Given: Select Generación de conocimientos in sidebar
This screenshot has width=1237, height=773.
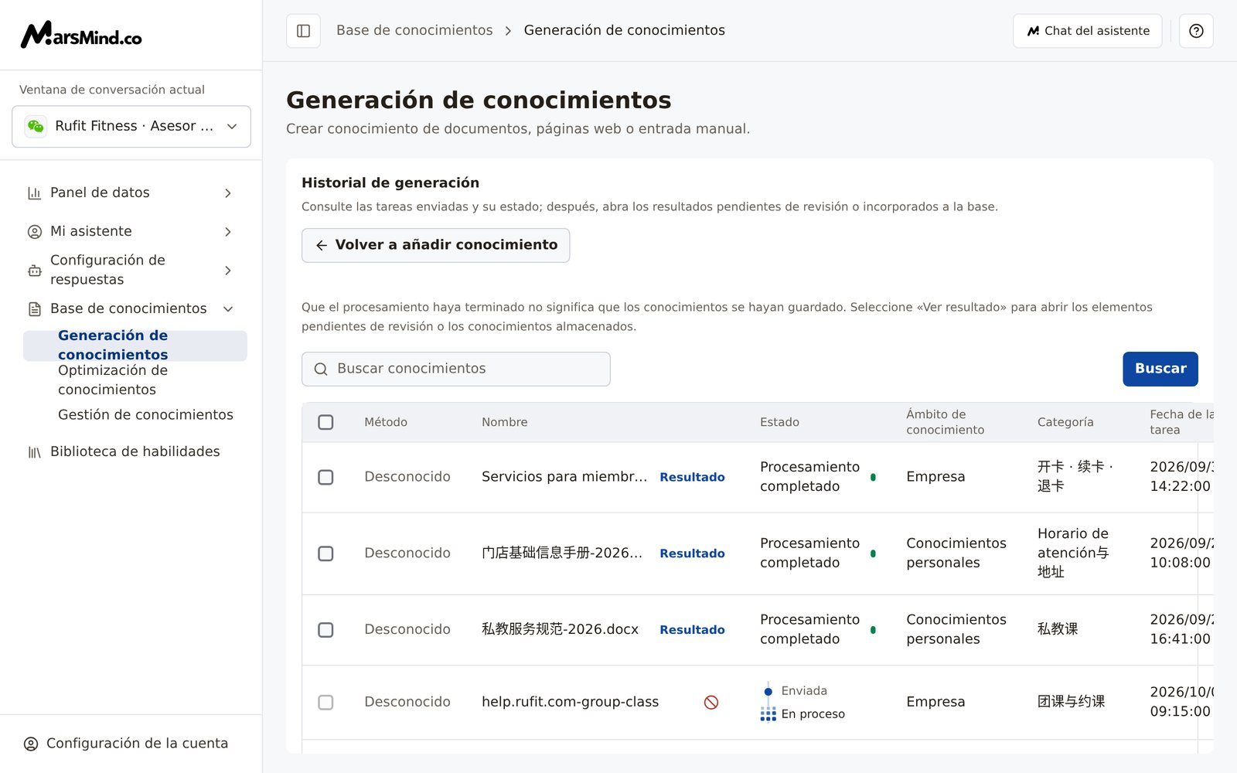Looking at the screenshot, I should pos(135,346).
